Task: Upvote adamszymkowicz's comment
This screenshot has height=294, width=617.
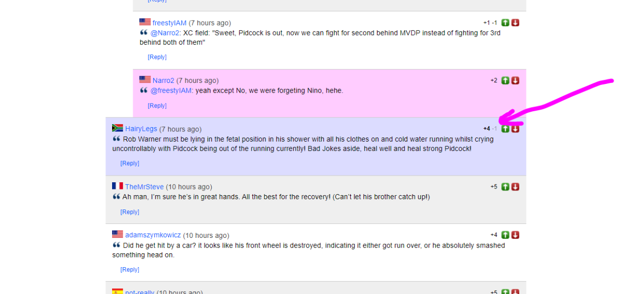Action: click(x=505, y=235)
